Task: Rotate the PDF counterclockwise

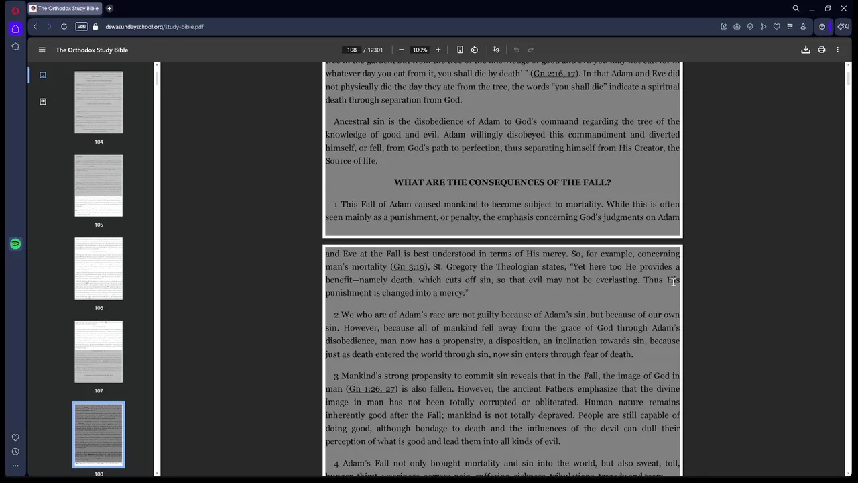Action: (474, 50)
